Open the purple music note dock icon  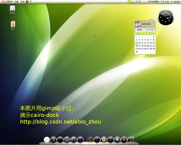point(80,140)
